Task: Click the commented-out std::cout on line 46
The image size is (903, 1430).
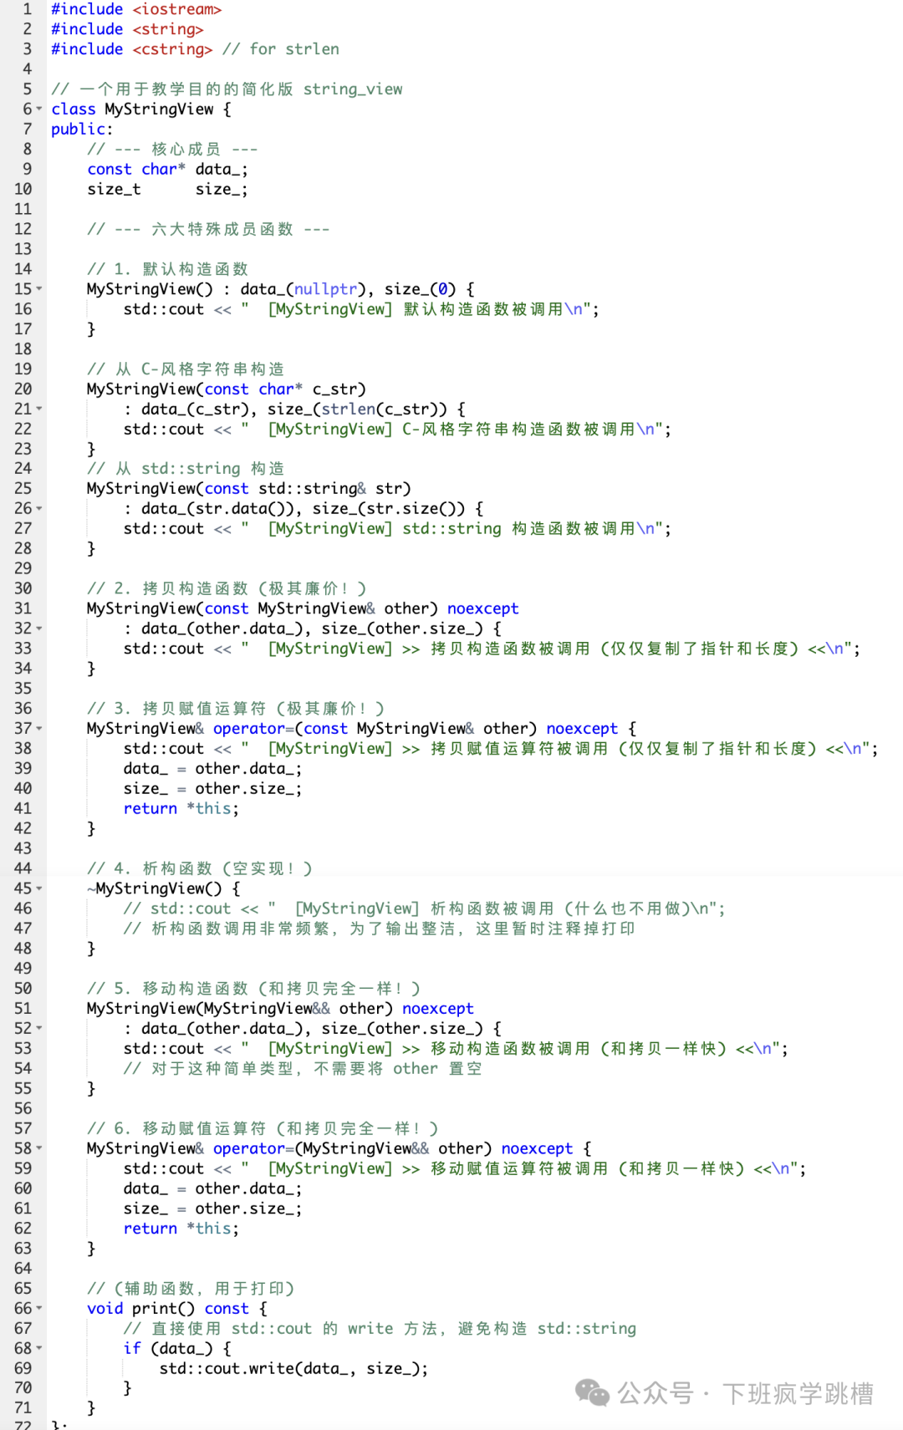Action: pos(424,909)
